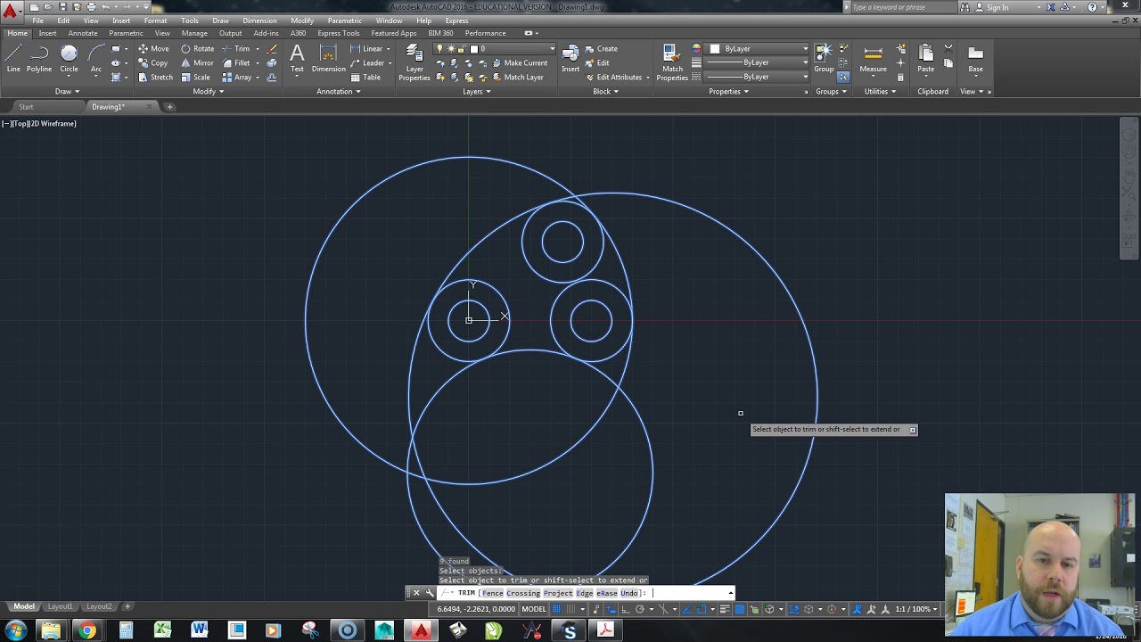Expand command line history arrow
Image resolution: width=1141 pixels, height=642 pixels.
(731, 593)
